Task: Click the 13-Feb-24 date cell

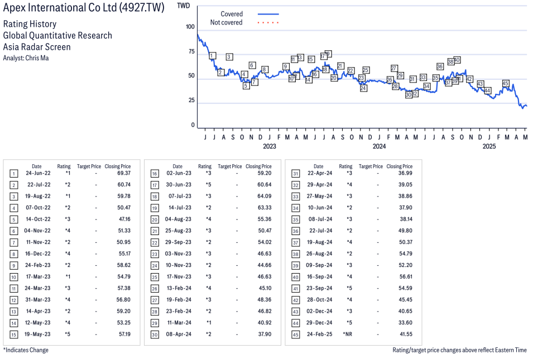Action: tap(179, 288)
